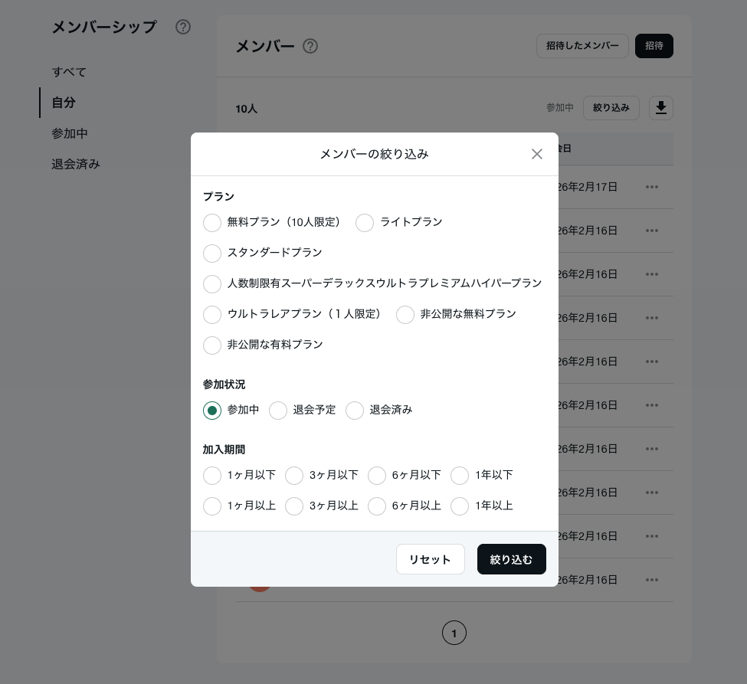
Task: Open the three-dot menu next to the red avatar row
Action: (652, 580)
